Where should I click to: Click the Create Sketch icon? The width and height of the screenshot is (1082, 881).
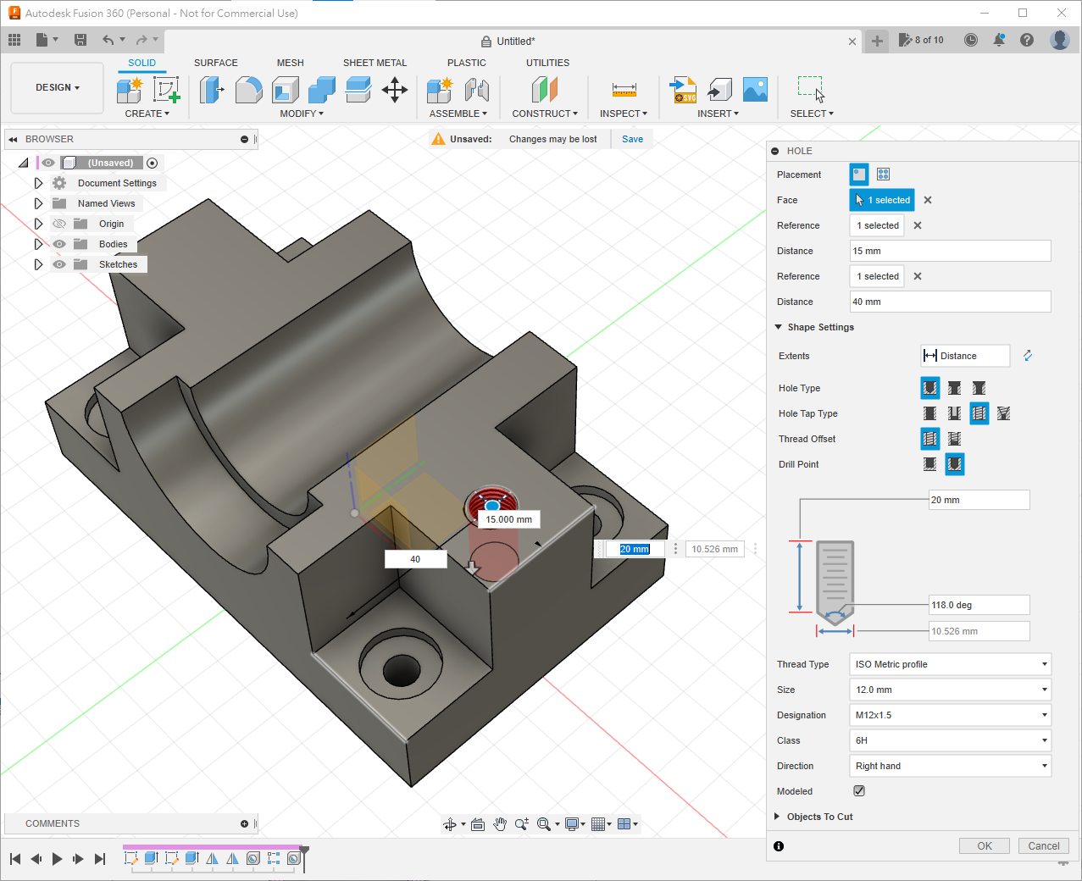[166, 90]
